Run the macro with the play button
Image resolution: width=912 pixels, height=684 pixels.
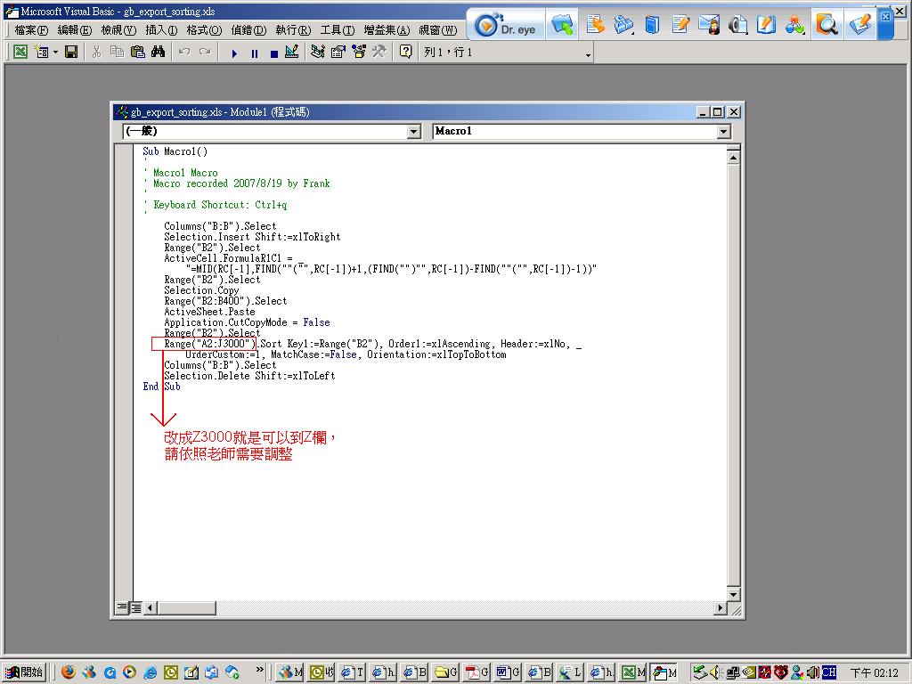pos(234,53)
